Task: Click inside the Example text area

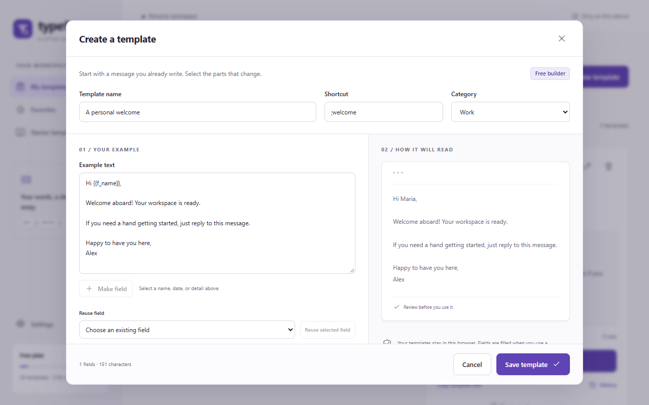Action: pyautogui.click(x=217, y=223)
